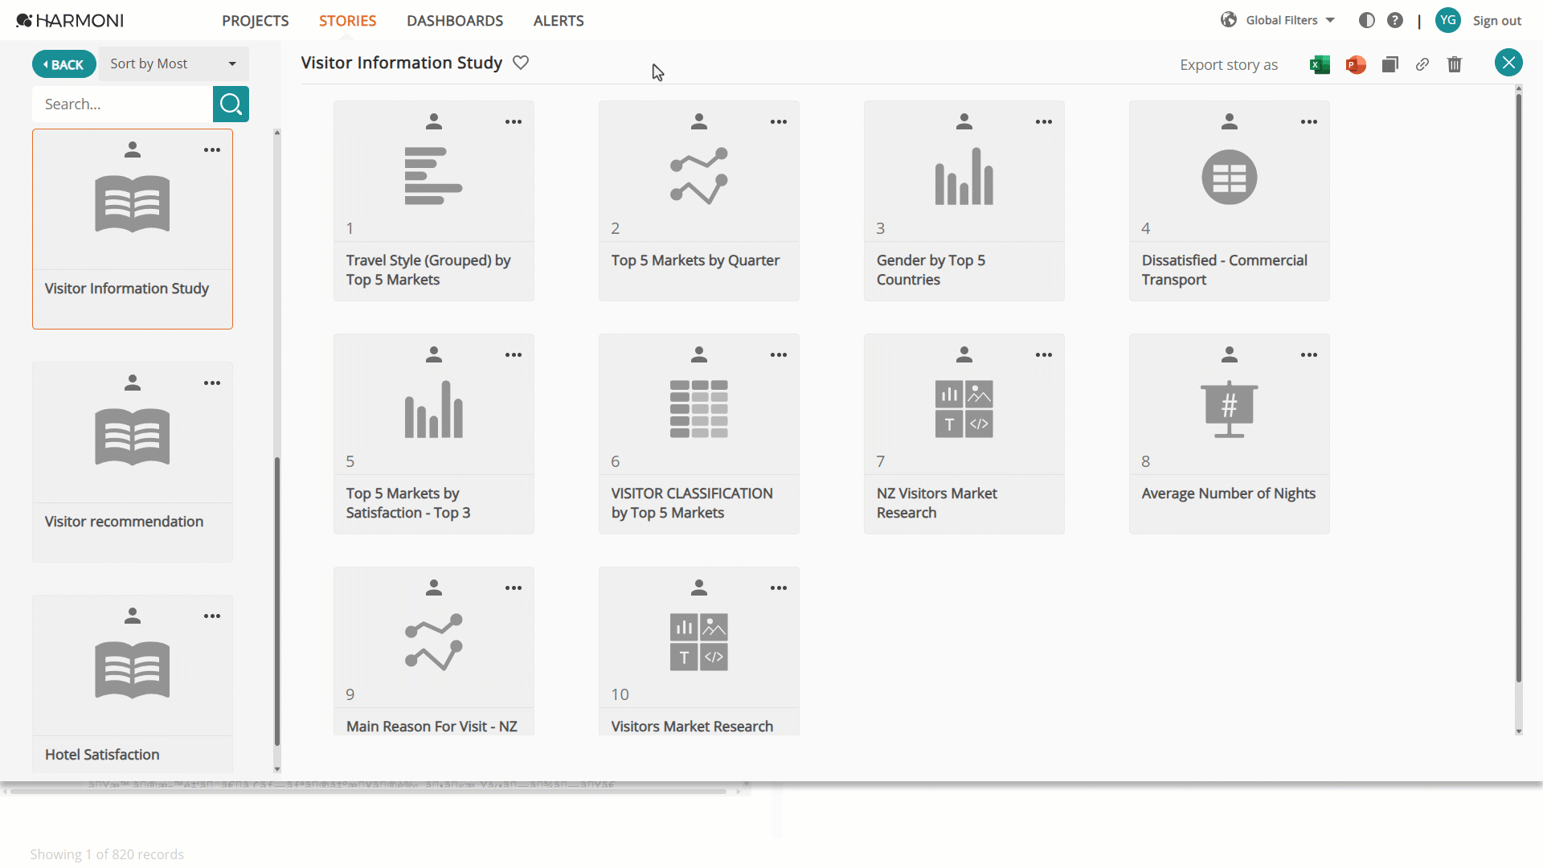Image resolution: width=1543 pixels, height=868 pixels.
Task: Open dashboard icon for NZ Visitors Market Research
Action: coord(964,409)
